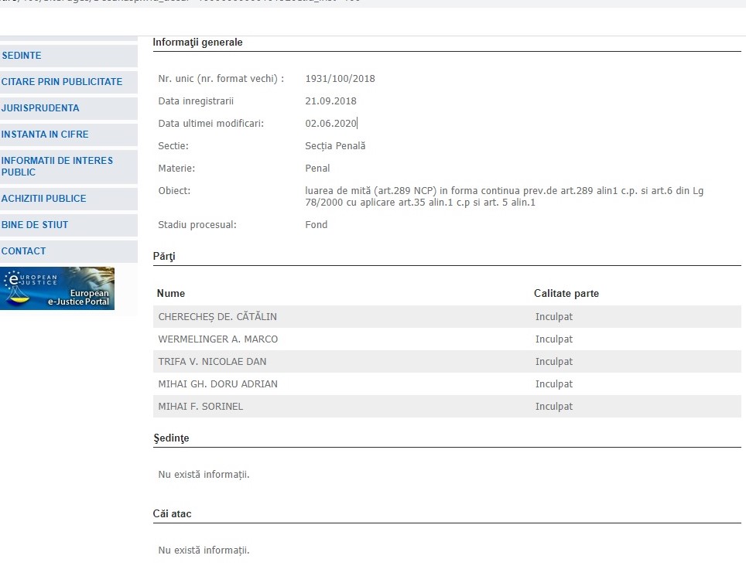This screenshot has width=746, height=576.
Task: Navigate to ACHIZITII PUBLICE
Action: pyautogui.click(x=44, y=199)
